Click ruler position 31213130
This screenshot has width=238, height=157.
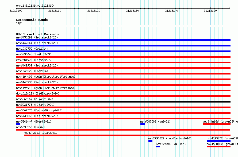coord(133,11)
